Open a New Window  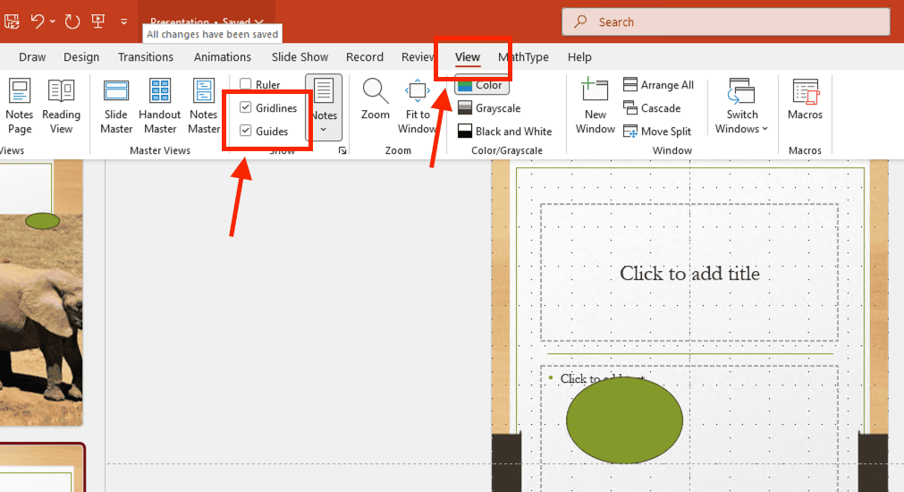click(x=596, y=106)
